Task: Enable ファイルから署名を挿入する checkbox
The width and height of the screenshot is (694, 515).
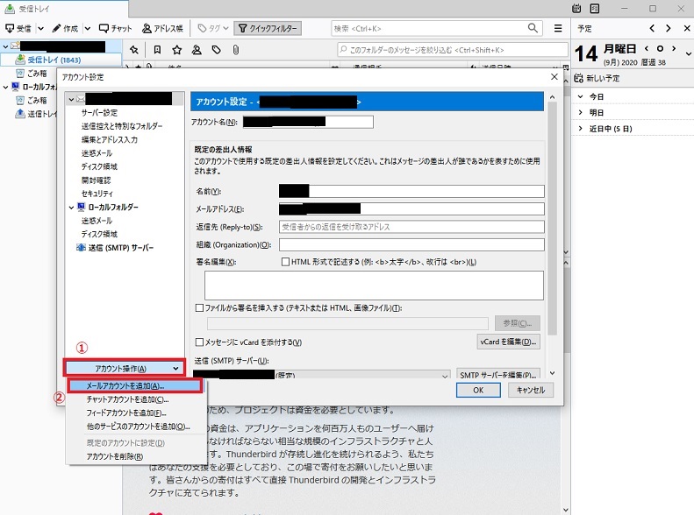Action: pos(199,307)
